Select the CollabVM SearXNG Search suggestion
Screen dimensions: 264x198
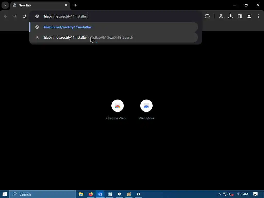(114, 37)
